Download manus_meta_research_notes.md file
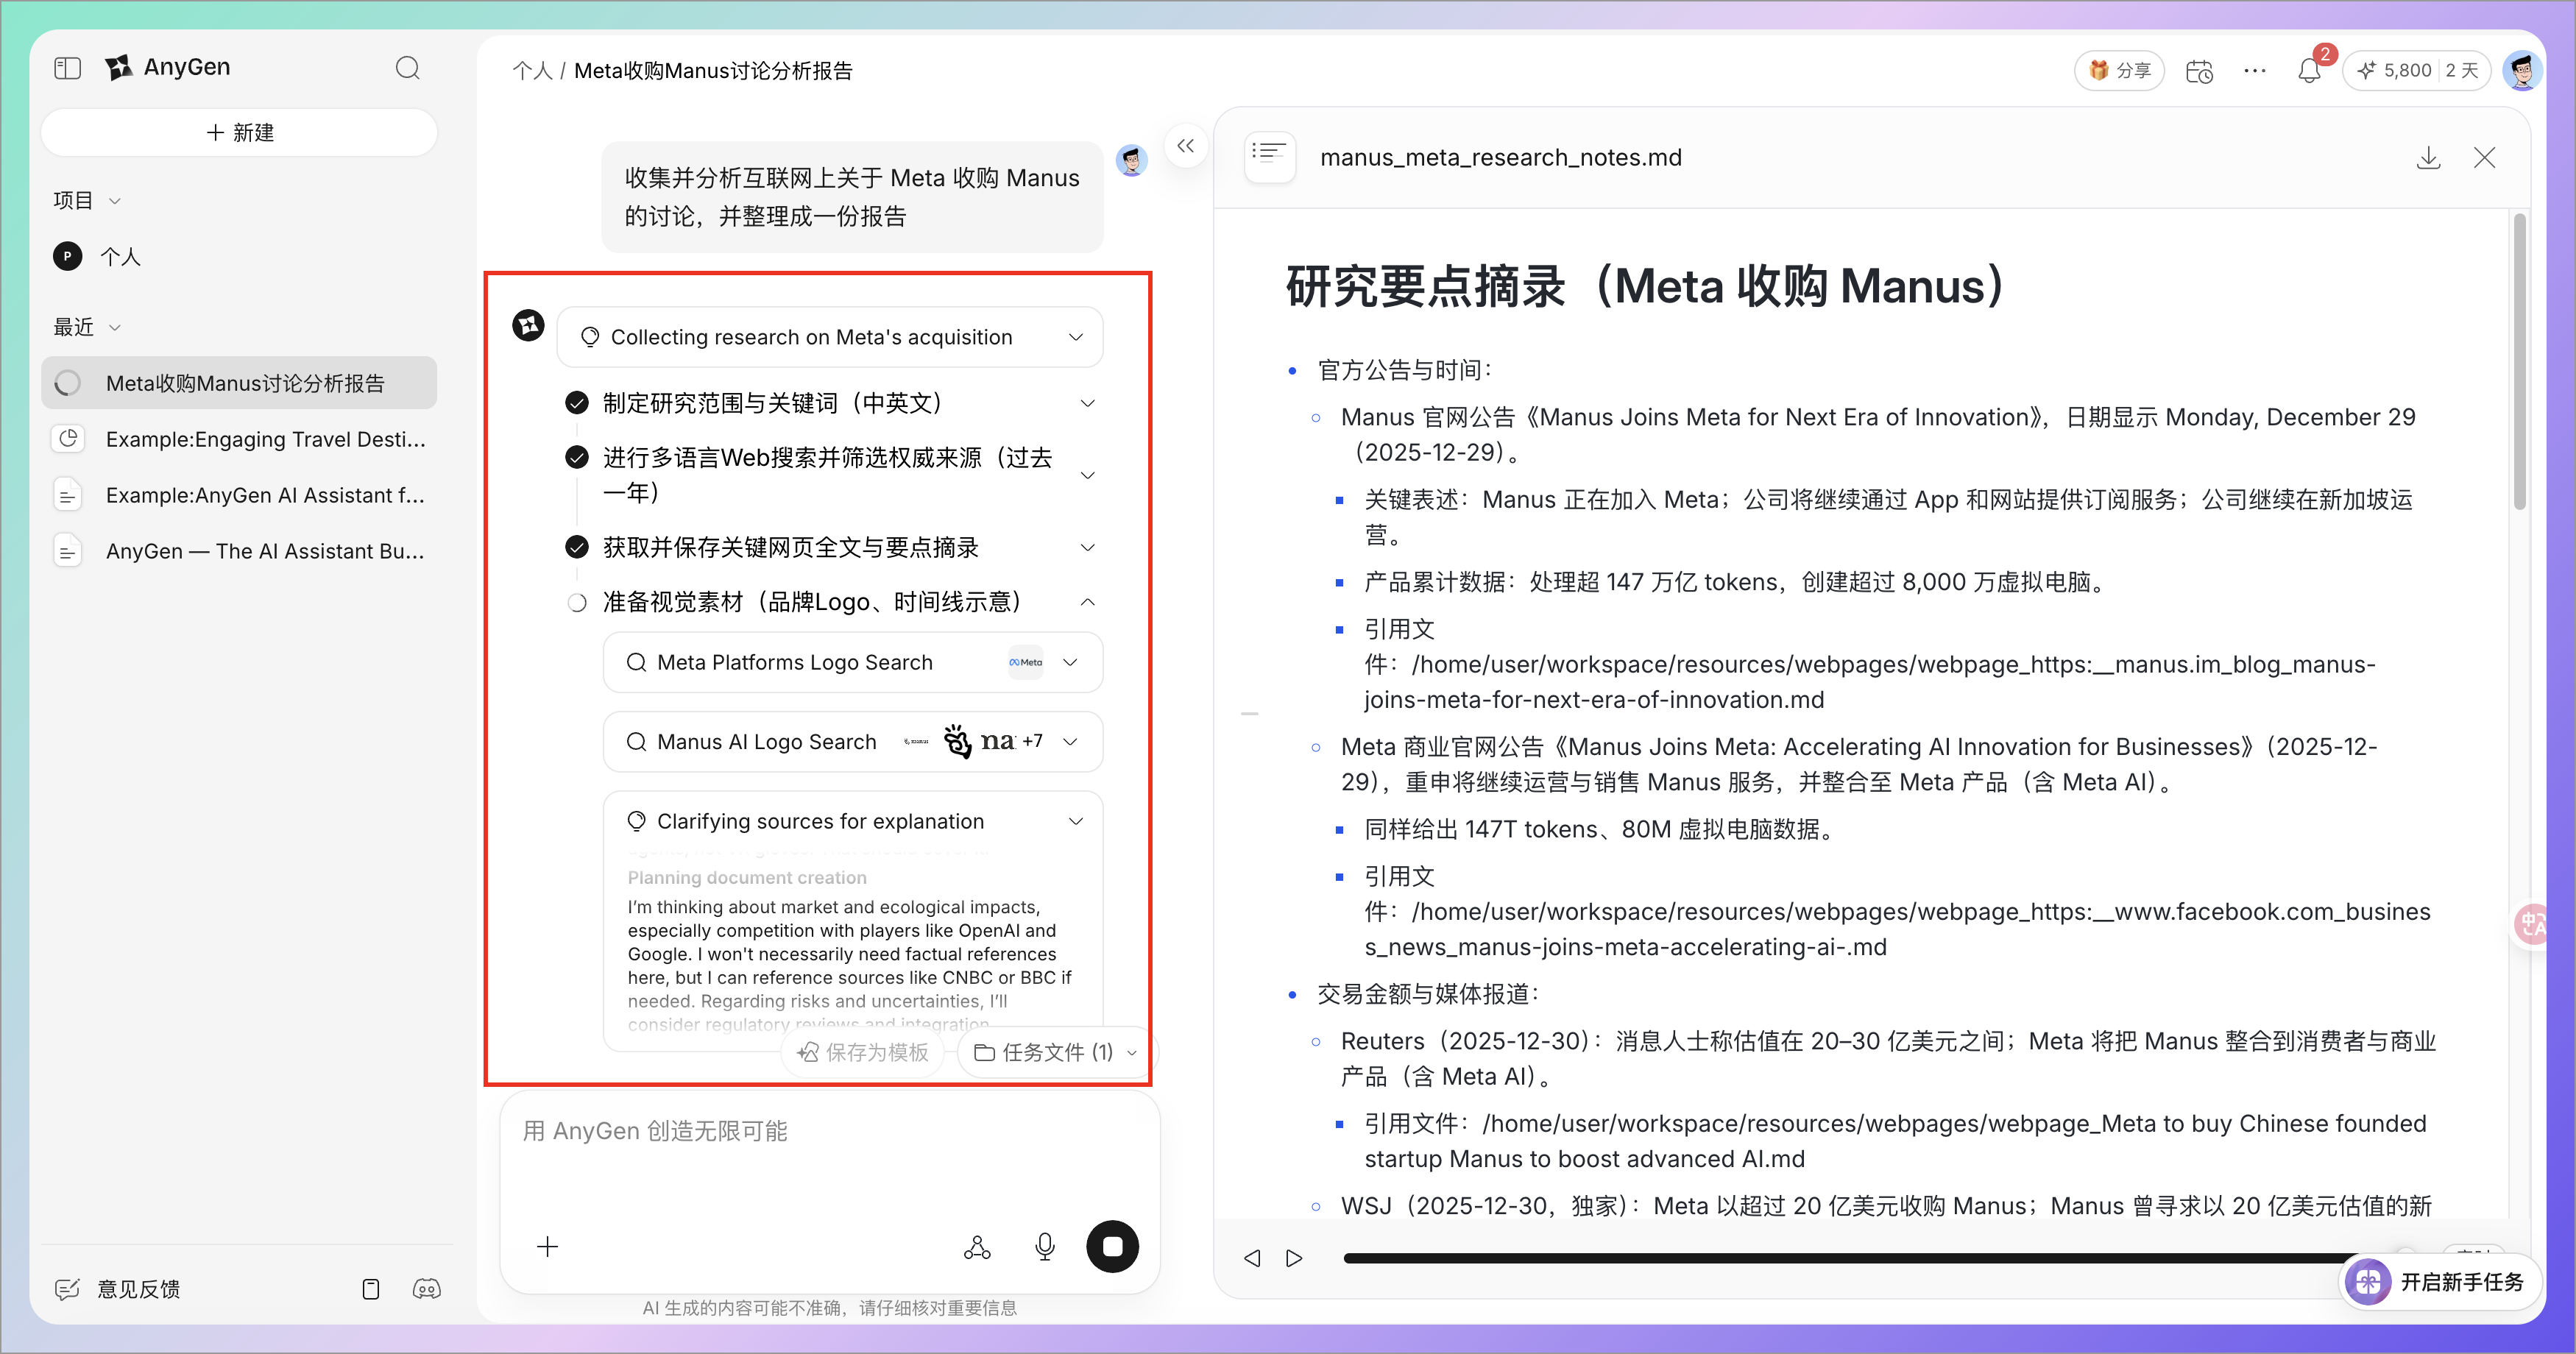This screenshot has height=1354, width=2576. [x=2428, y=158]
